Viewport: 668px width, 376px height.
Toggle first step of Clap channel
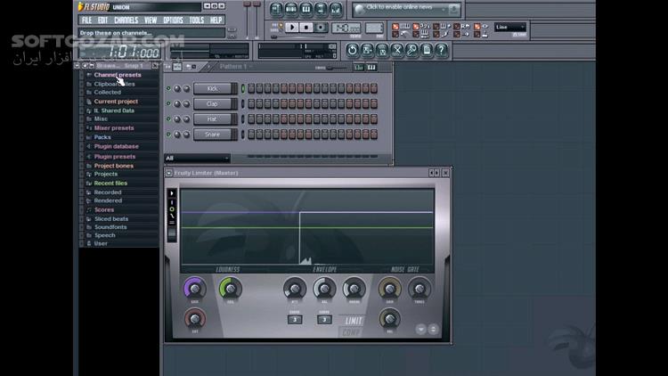(x=251, y=103)
